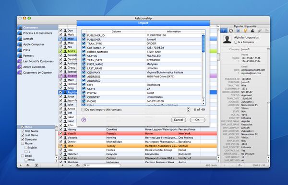Toggle the field list panel button in the sidebar footer
The image size is (288, 185).
pyautogui.click(x=36, y=165)
